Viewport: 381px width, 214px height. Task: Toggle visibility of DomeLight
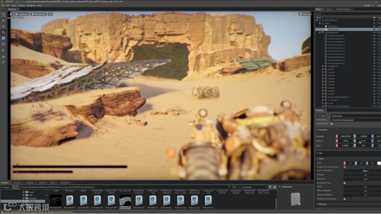pos(374,26)
